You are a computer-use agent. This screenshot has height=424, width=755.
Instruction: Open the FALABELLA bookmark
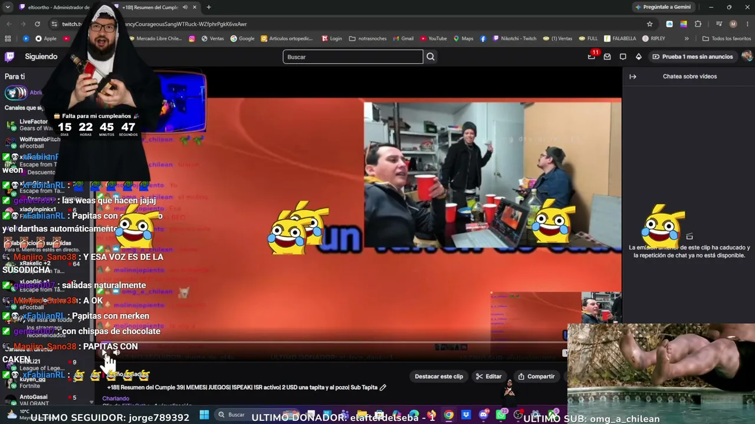(620, 39)
